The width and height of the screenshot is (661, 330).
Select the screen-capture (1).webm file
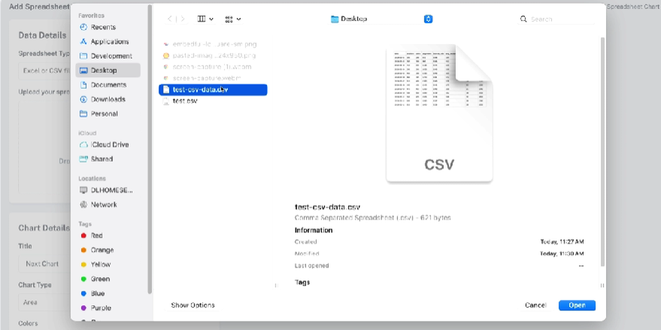(213, 67)
